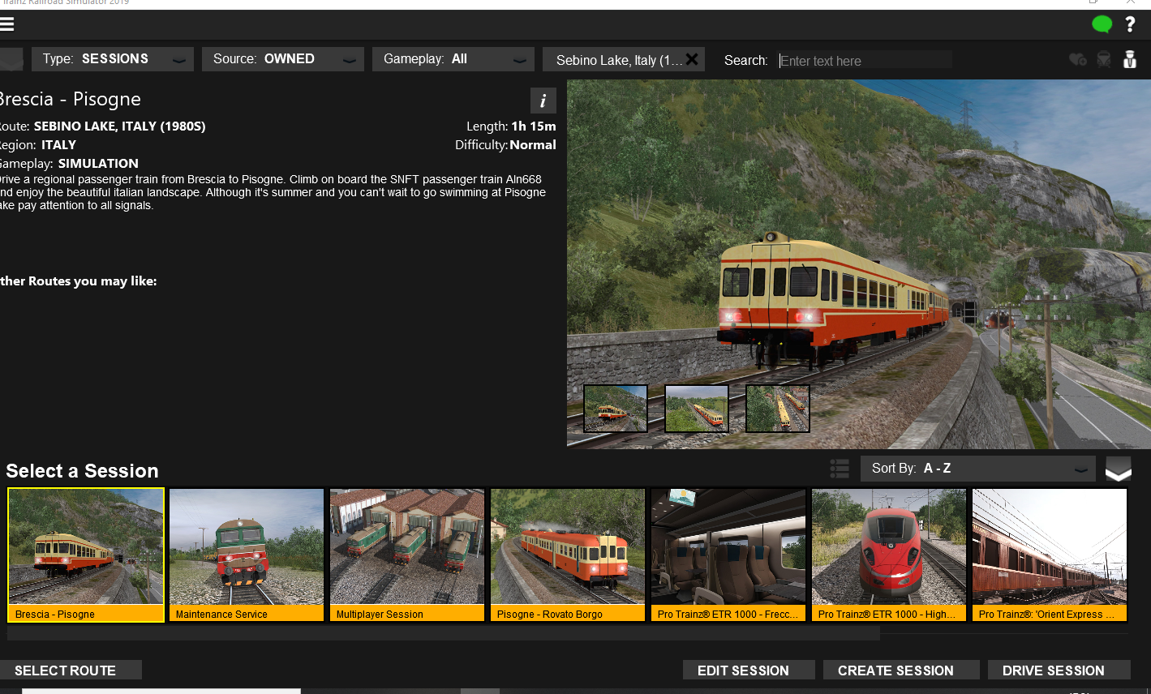The width and height of the screenshot is (1151, 694).
Task: Collapse the panel with the down chevron button
Action: [1119, 469]
